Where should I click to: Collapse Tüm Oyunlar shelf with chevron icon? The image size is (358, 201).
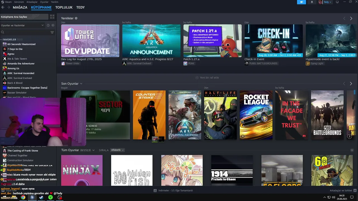pos(352,150)
